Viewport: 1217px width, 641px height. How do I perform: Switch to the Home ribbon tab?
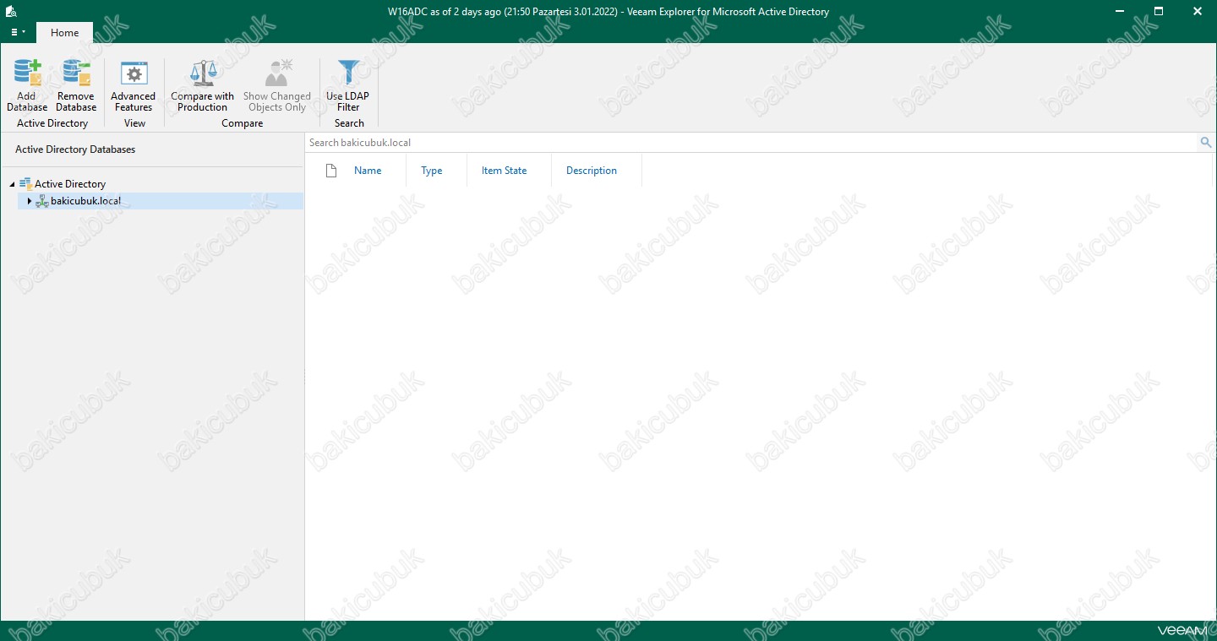point(65,32)
